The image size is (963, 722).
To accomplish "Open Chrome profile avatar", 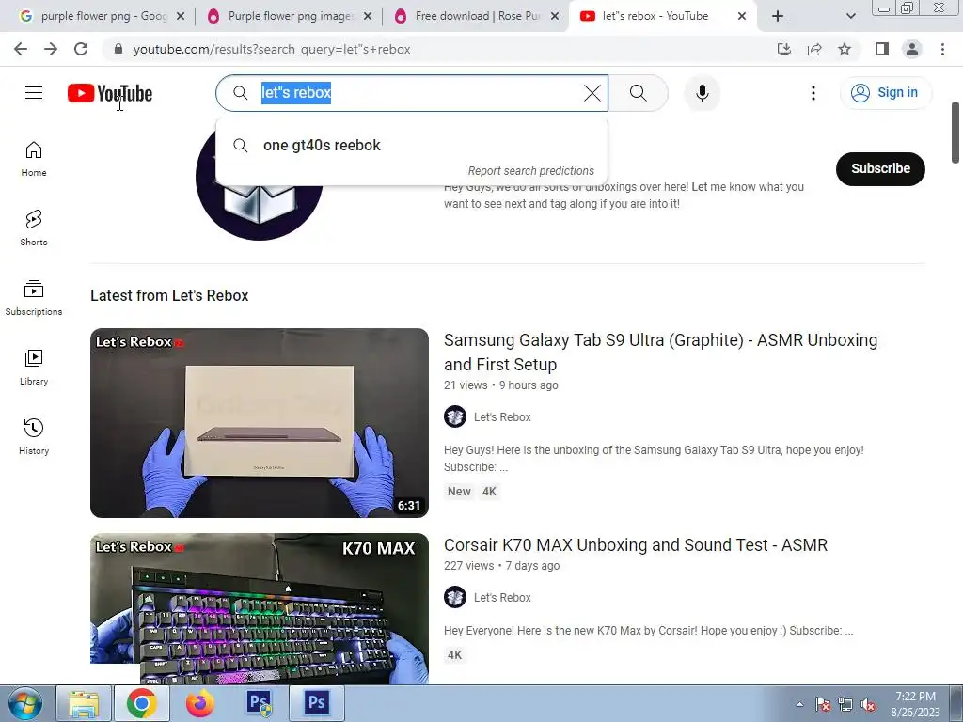I will pyautogui.click(x=912, y=49).
